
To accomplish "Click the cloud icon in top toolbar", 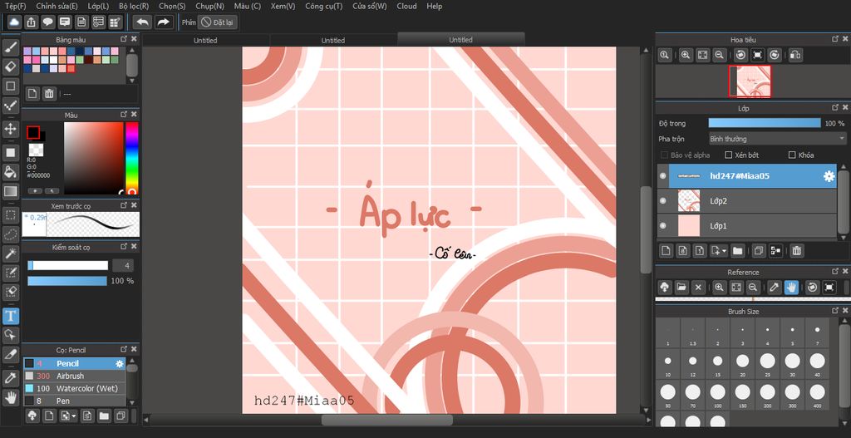I will [x=15, y=22].
